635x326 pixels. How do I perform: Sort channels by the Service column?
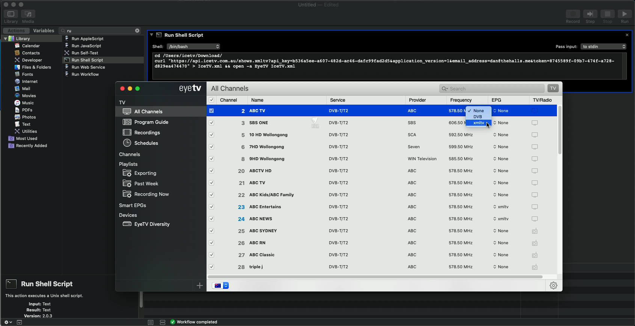(x=366, y=100)
